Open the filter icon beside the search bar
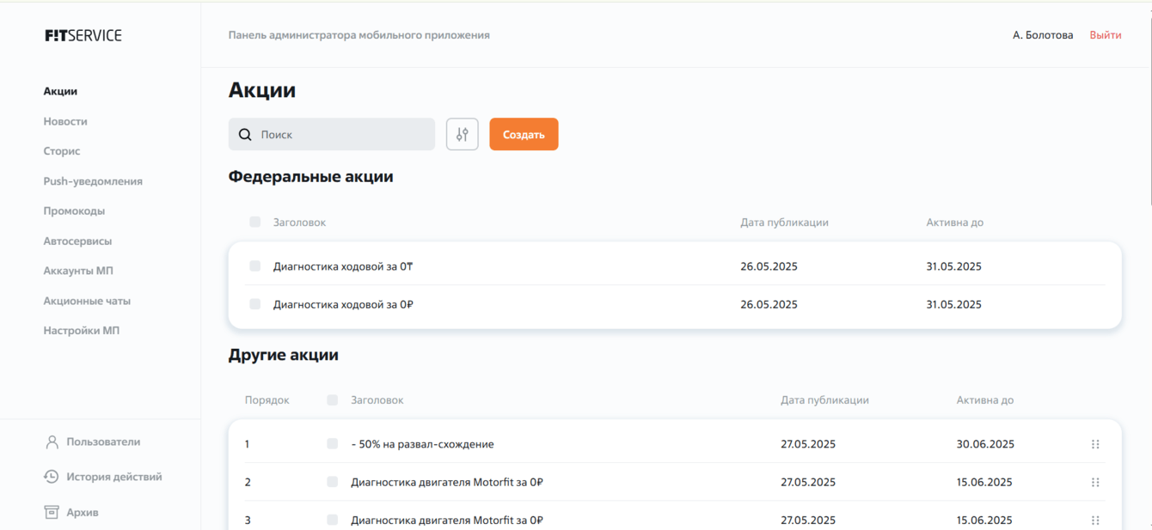 [x=462, y=134]
